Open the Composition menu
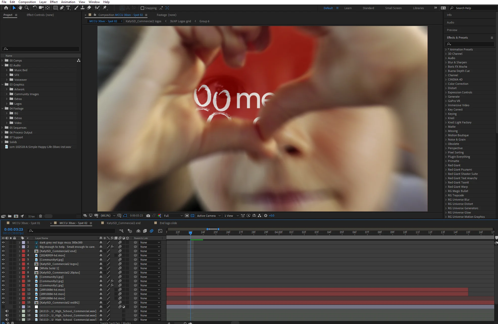 click(x=27, y=2)
